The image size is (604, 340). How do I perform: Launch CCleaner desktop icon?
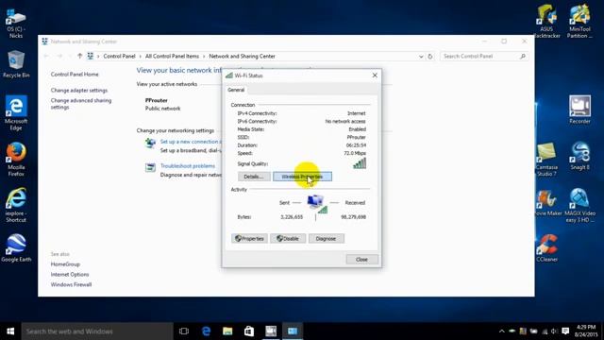point(546,247)
